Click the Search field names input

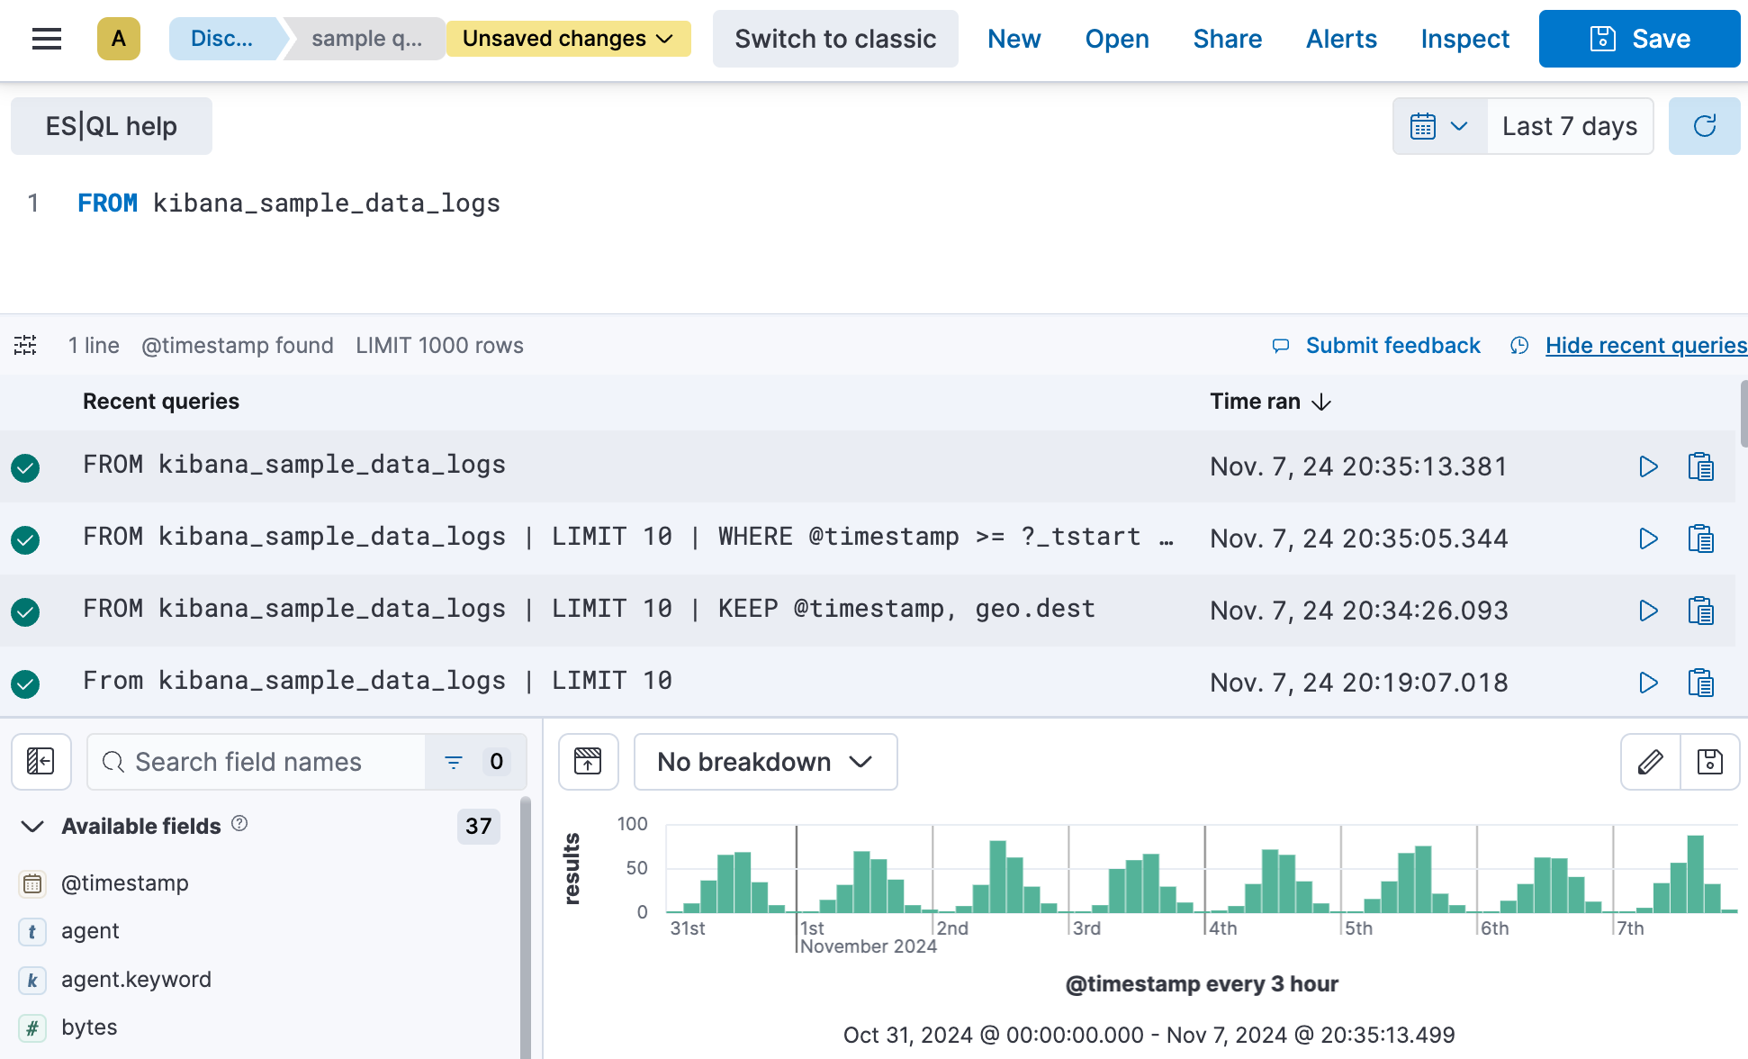pyautogui.click(x=261, y=762)
